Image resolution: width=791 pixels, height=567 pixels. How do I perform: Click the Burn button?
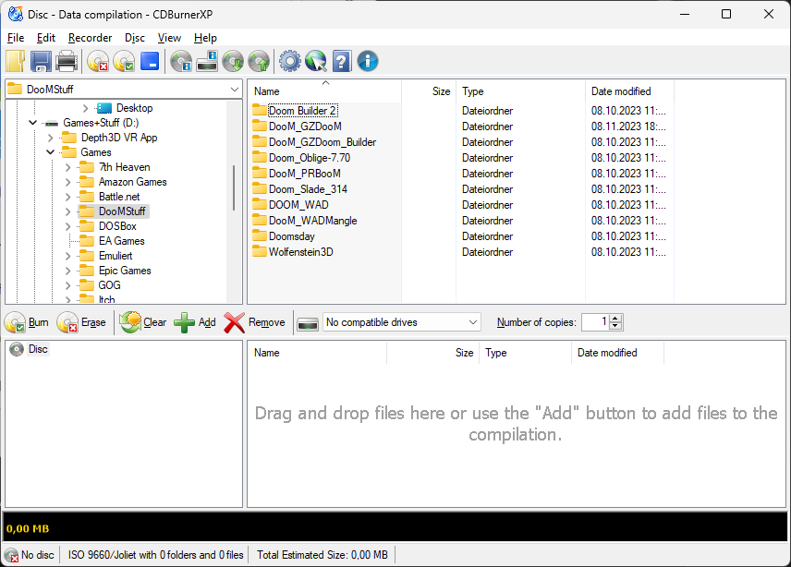27,322
